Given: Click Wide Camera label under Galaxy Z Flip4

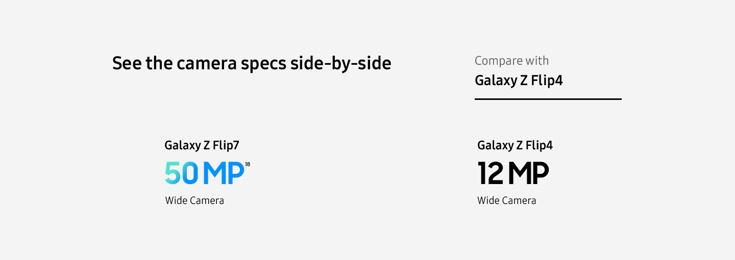Looking at the screenshot, I should point(506,200).
